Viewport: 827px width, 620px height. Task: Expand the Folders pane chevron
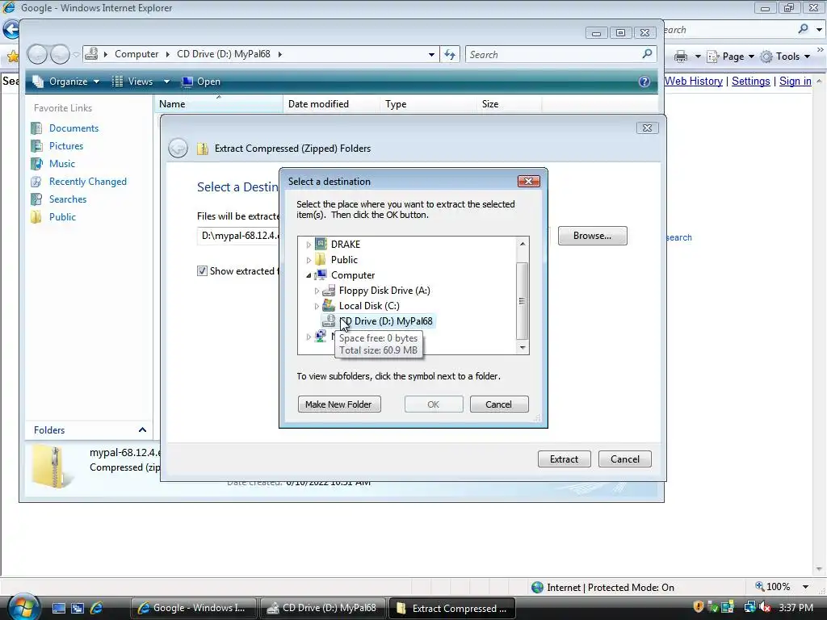(x=142, y=430)
